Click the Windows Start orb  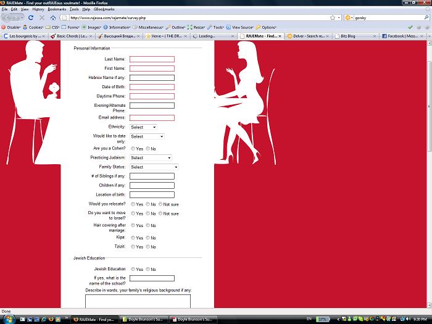coord(7,319)
